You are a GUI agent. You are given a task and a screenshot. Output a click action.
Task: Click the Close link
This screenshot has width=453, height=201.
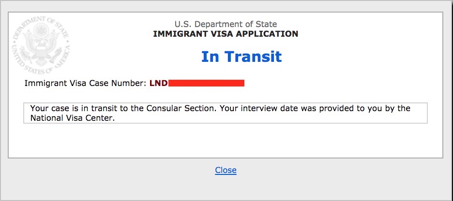click(x=226, y=170)
